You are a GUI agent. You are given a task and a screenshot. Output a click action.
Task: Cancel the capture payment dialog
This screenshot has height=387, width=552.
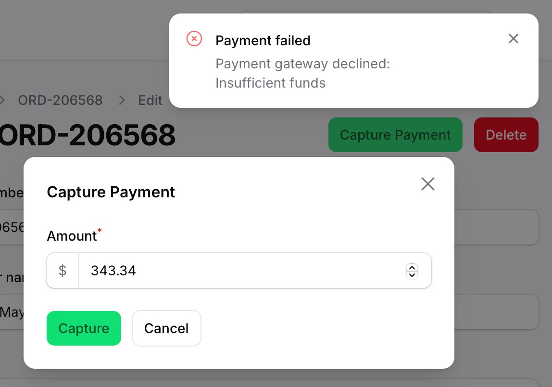tap(166, 328)
